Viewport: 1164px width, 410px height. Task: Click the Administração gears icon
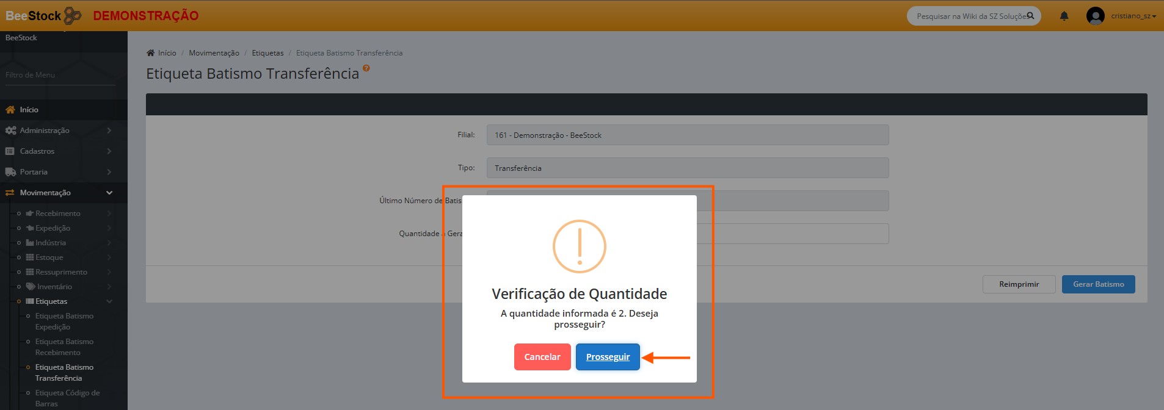10,131
